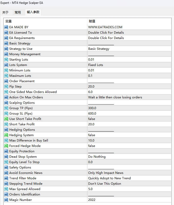
Task: Click the Max Difference in Buy Sell icon
Action: 6,141
